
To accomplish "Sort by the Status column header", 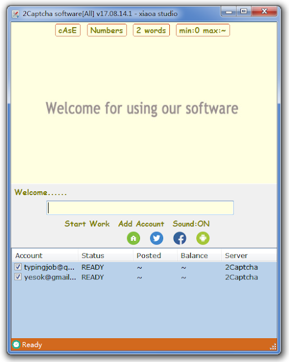I will pyautogui.click(x=106, y=256).
